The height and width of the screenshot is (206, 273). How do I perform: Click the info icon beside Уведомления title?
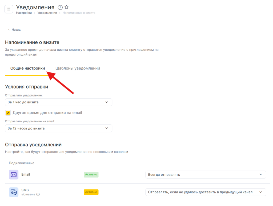coord(60,7)
